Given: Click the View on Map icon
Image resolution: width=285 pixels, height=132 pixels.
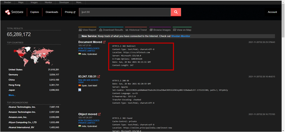Looking at the screenshot, I should (x=174, y=30).
